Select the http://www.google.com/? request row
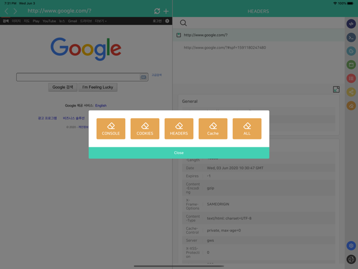The height and width of the screenshot is (269, 358). pos(258,35)
